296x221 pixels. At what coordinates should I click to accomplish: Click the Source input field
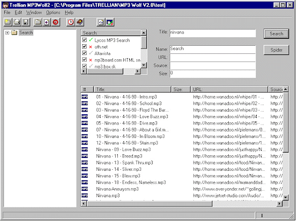(213, 66)
